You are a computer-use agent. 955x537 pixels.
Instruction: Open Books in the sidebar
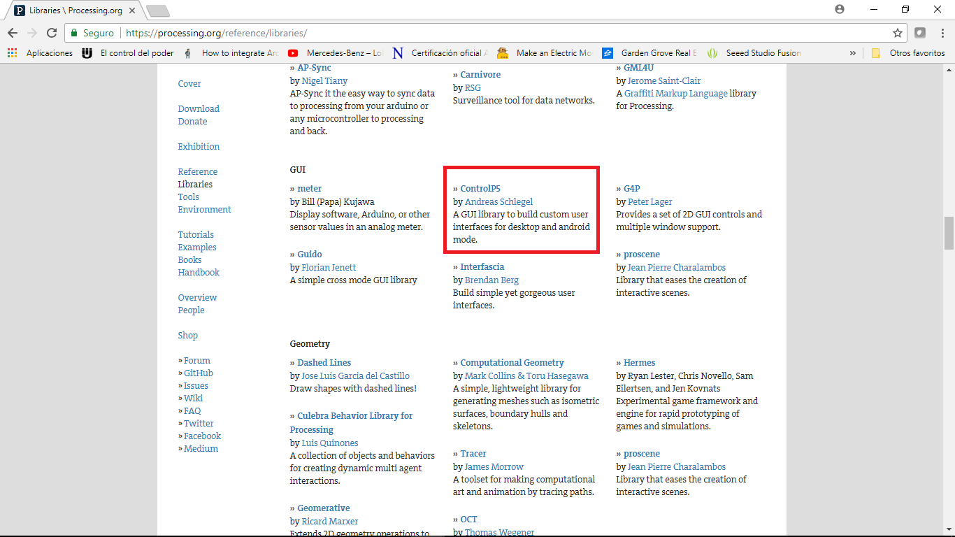coord(189,260)
